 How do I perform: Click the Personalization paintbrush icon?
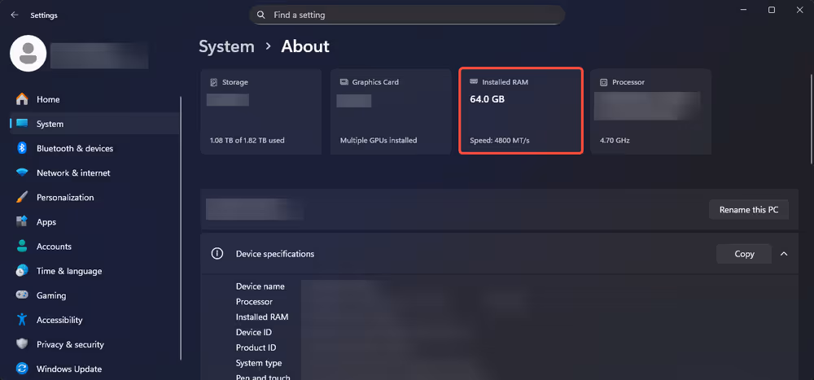[x=22, y=198]
